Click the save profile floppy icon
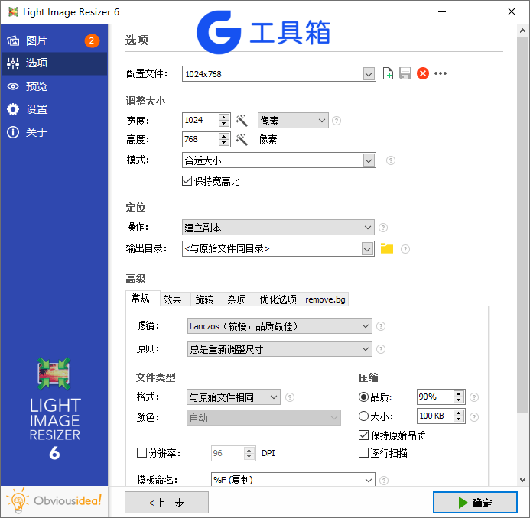This screenshot has height=518, width=530. (405, 73)
